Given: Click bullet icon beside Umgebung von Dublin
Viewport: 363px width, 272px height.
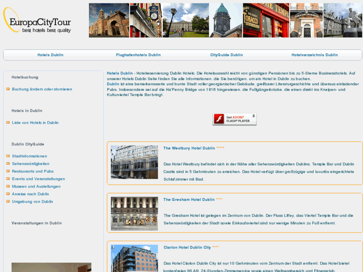Looking at the screenshot, I should click(8, 202).
